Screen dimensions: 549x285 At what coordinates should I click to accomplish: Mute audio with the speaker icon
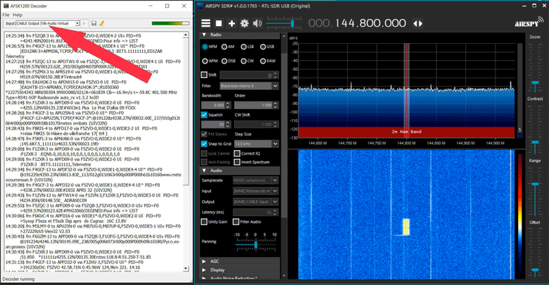257,23
